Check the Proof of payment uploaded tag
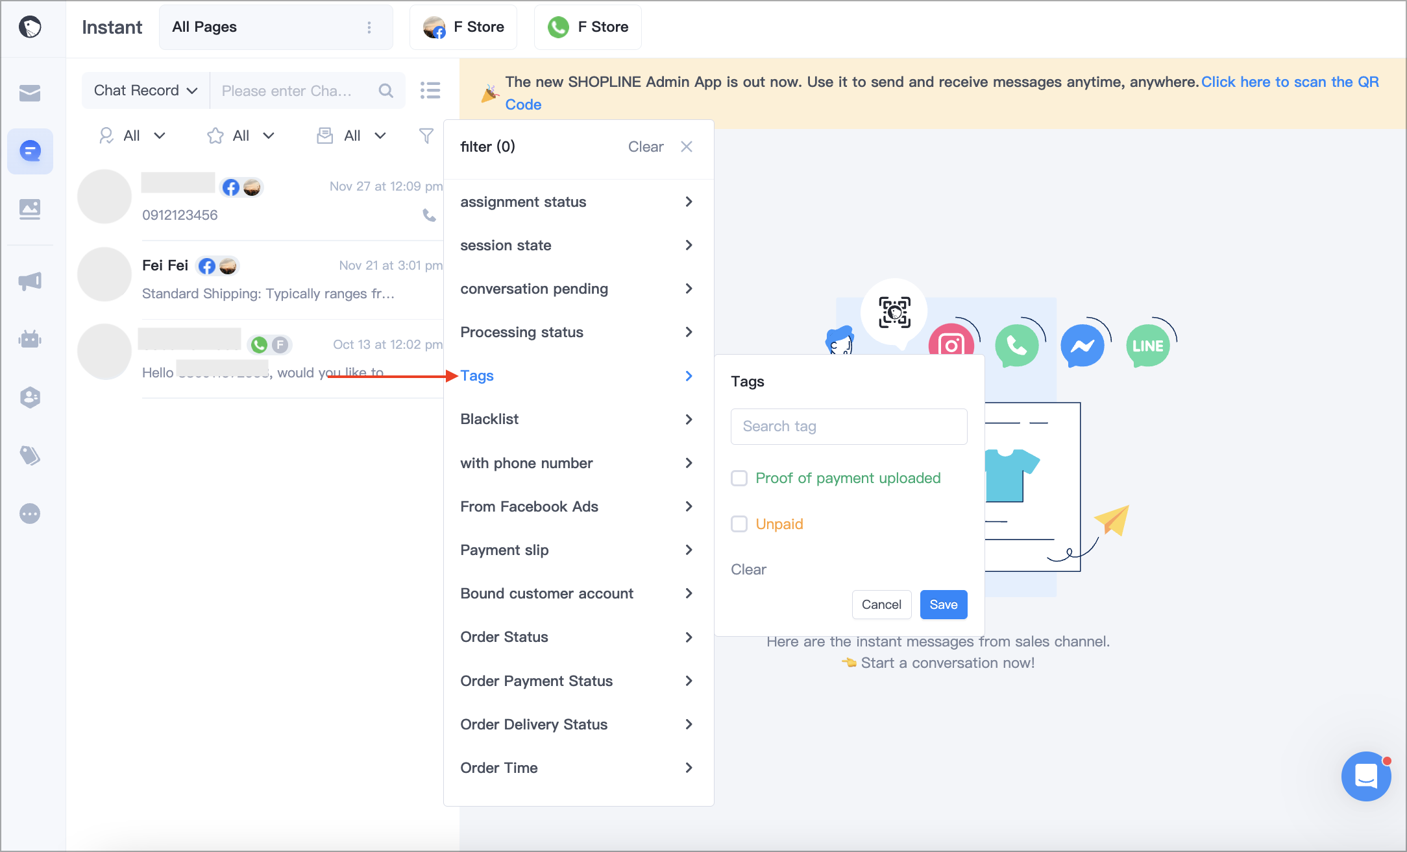 pos(739,479)
